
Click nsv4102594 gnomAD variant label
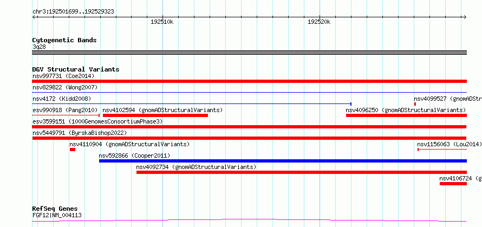(x=162, y=110)
